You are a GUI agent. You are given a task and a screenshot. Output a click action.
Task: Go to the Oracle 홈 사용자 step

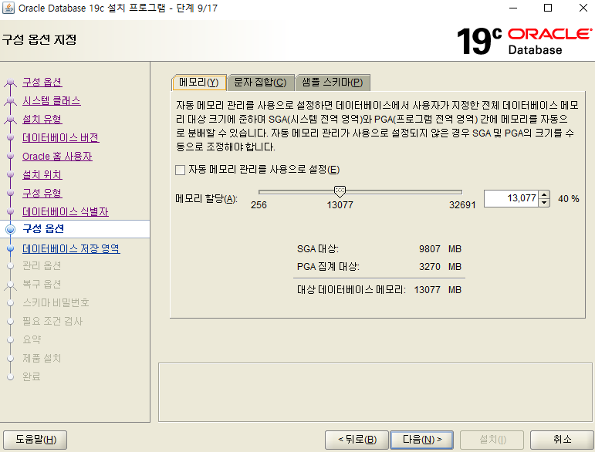[57, 156]
